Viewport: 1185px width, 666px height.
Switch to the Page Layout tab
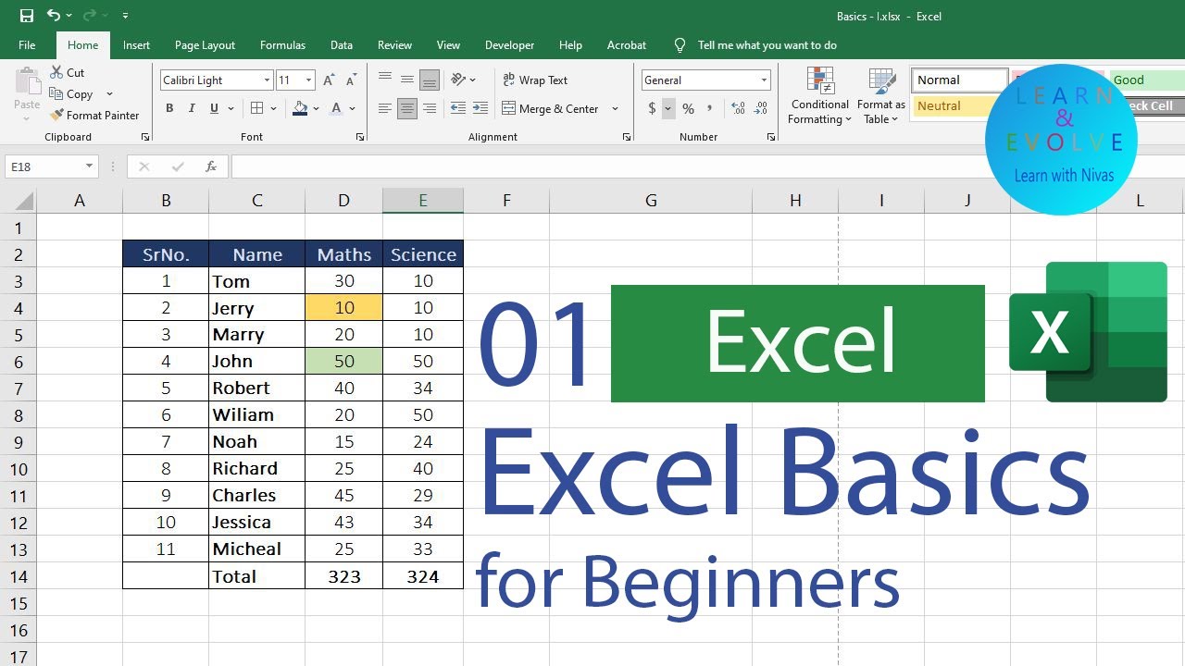click(205, 44)
